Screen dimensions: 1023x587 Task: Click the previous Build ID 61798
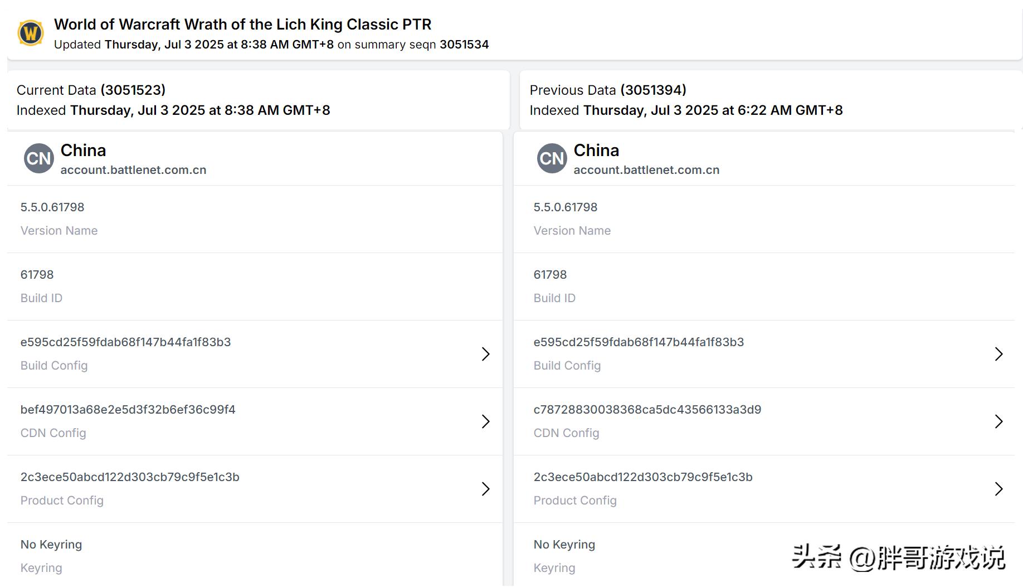tap(550, 275)
